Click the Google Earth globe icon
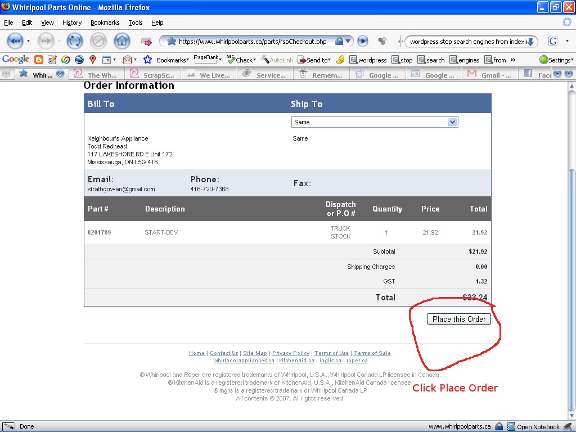This screenshot has width=576, height=432. pos(79,60)
